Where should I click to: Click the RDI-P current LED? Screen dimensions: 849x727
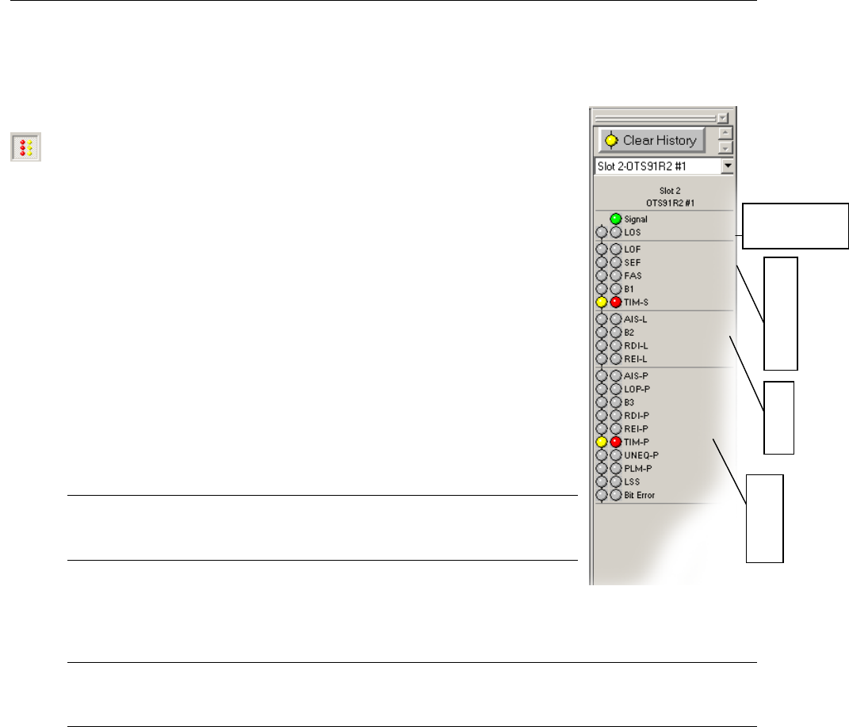616,416
